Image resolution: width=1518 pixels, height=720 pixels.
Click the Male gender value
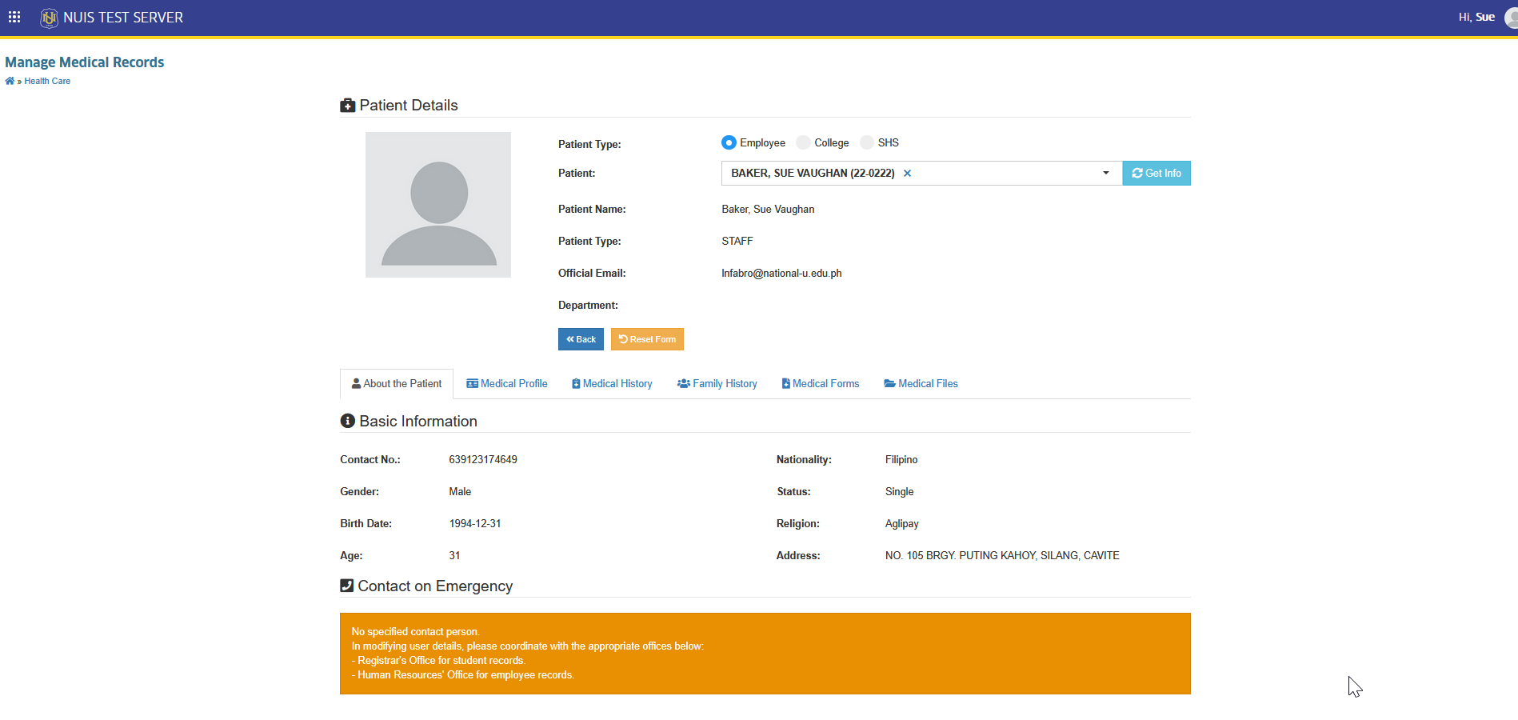(460, 492)
